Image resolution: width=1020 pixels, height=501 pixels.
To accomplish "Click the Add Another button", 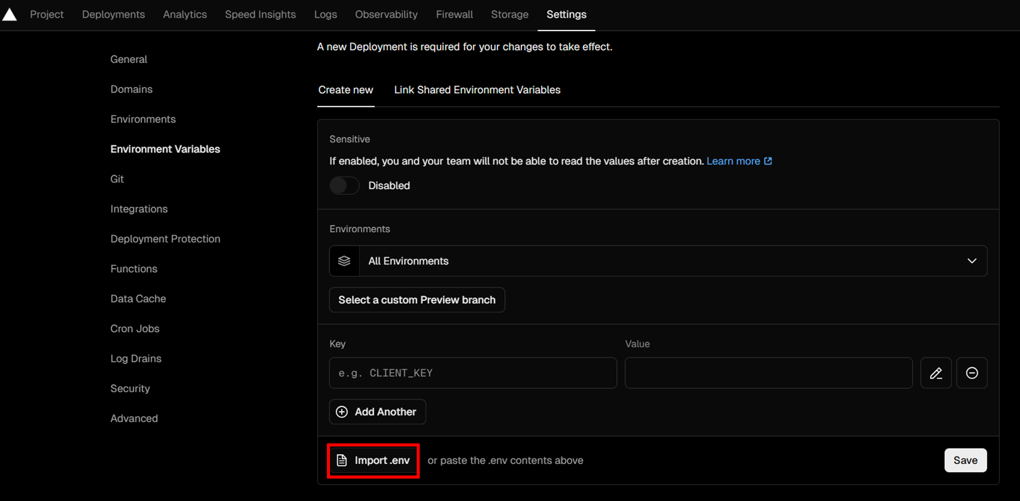I will click(377, 412).
